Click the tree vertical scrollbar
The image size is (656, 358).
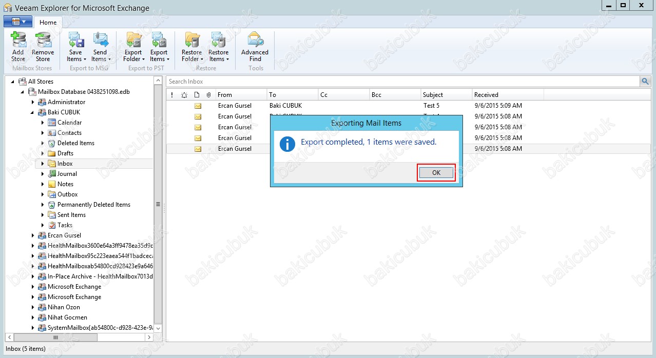coord(158,204)
